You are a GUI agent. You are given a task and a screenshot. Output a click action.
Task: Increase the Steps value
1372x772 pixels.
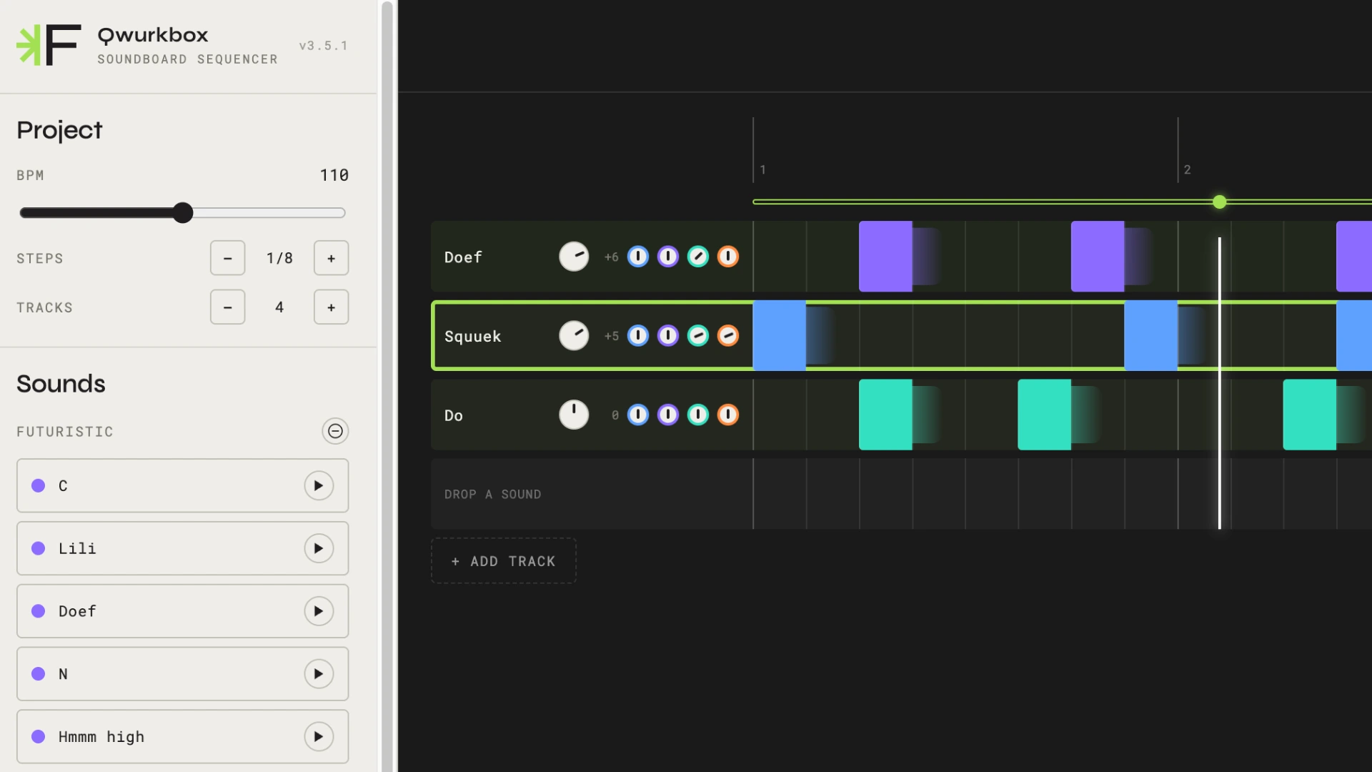click(x=332, y=258)
